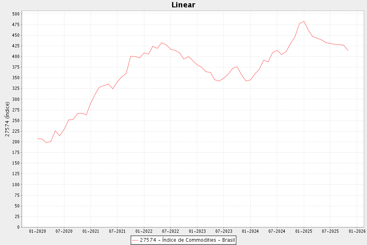Click the y-axis label "27574 (Índice)"

7,119
